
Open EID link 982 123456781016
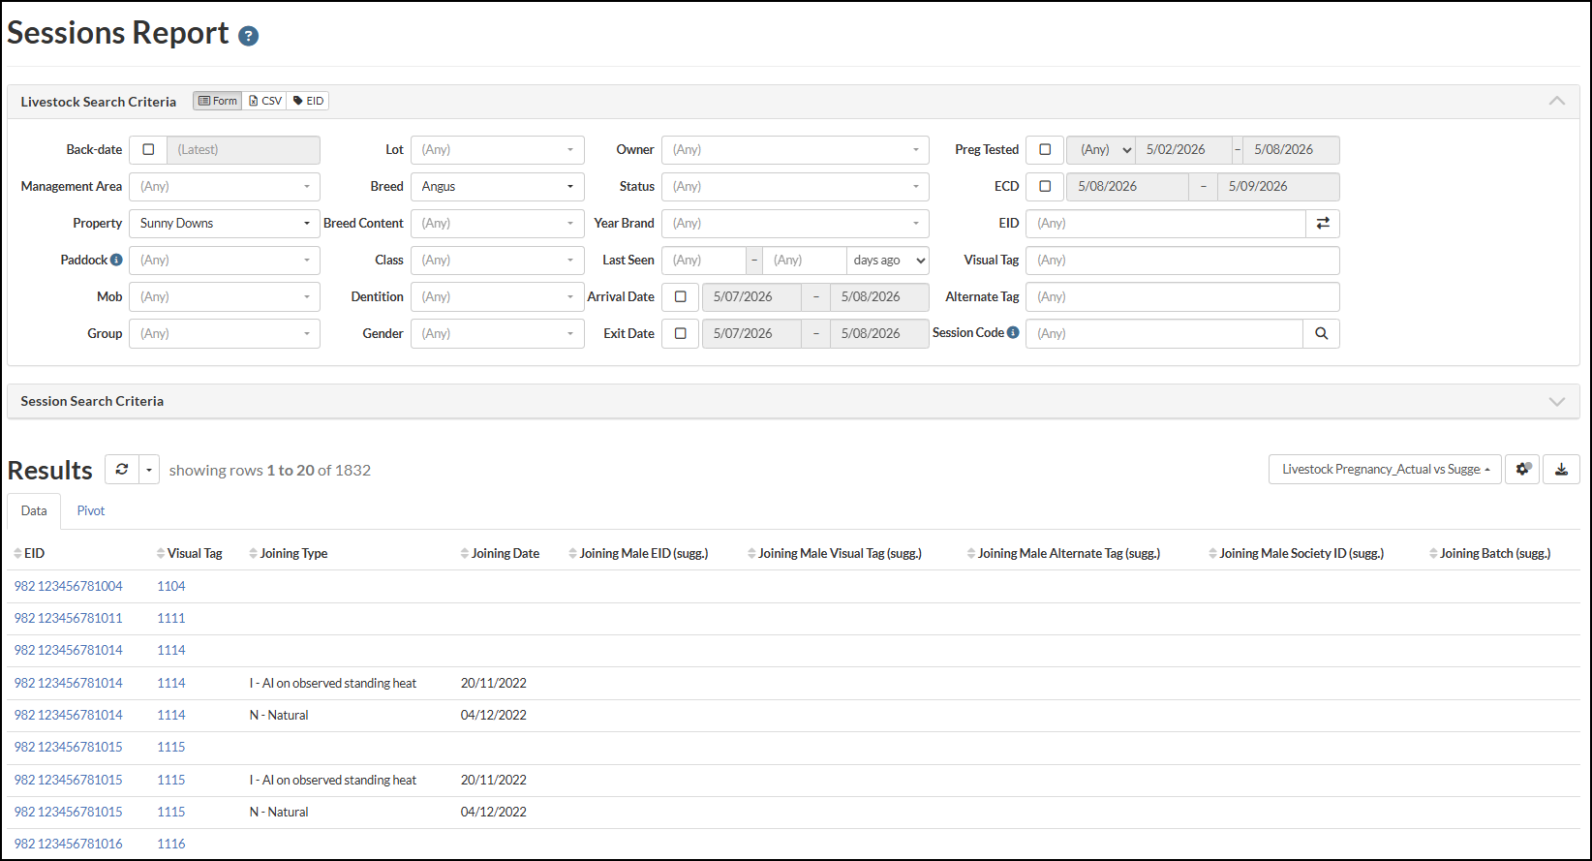pyautogui.click(x=69, y=844)
